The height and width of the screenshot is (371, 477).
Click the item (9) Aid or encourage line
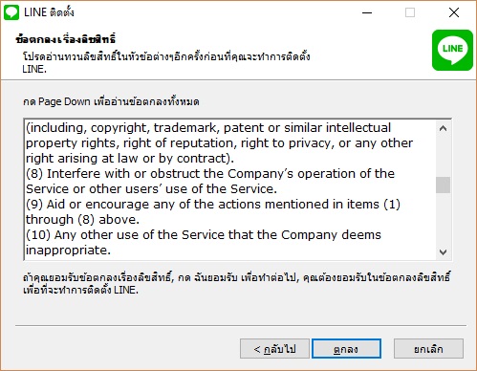click(213, 211)
